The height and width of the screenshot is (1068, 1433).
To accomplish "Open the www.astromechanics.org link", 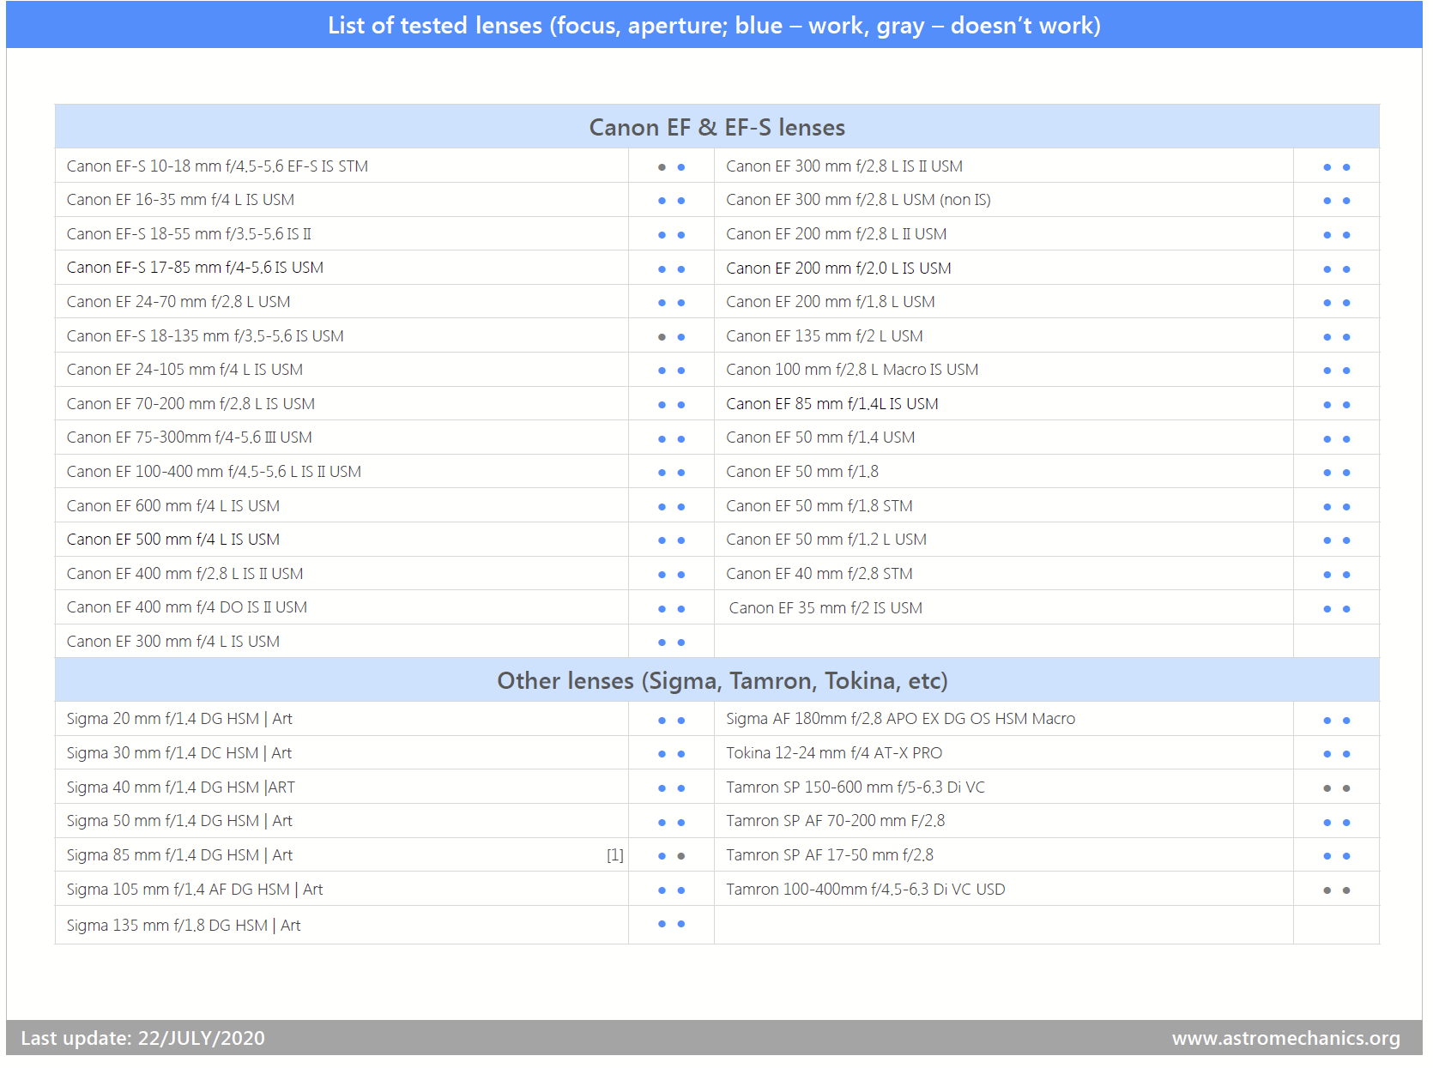I will [x=1285, y=1038].
